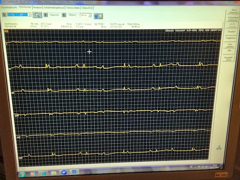Screen dimensions: 240x180
Task: Switch to the Gesamtübersicht tab
Action: click(9, 7)
